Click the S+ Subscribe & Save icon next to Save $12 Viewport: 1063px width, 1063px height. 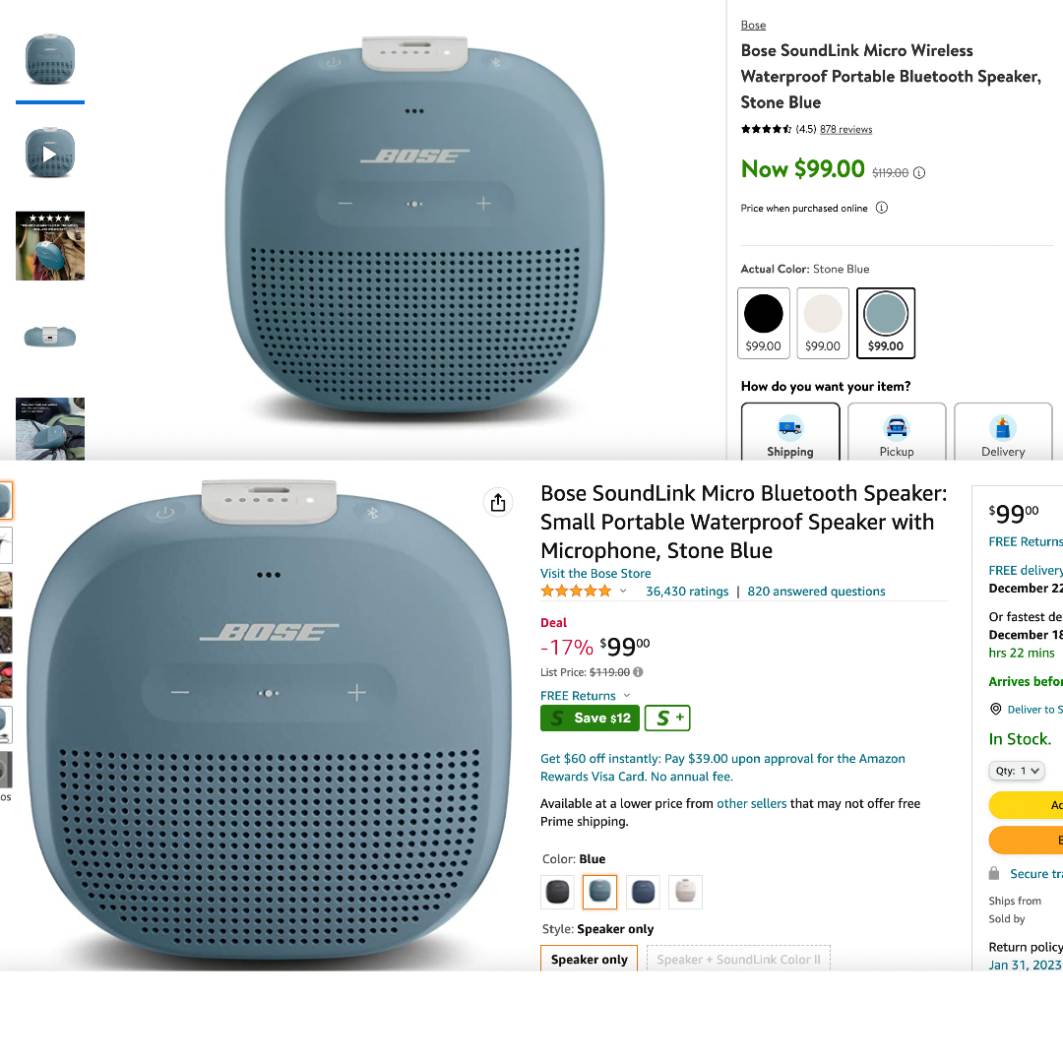[x=667, y=719]
